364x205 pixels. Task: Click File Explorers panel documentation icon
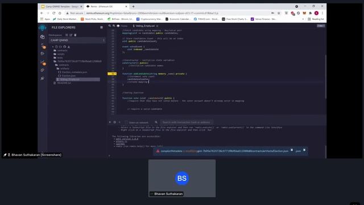[101, 27]
